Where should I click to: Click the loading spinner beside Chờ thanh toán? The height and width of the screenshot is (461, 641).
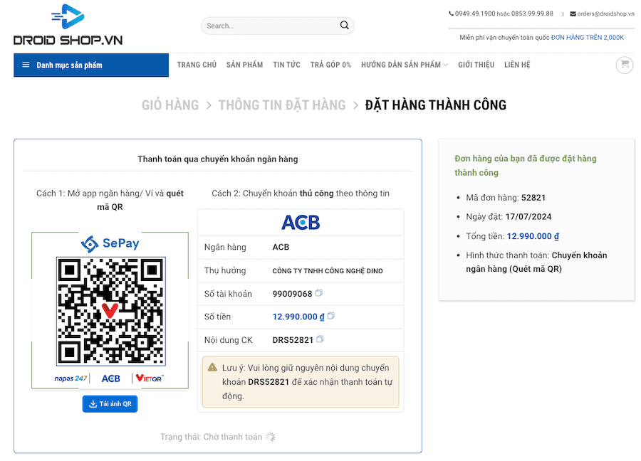pyautogui.click(x=270, y=437)
